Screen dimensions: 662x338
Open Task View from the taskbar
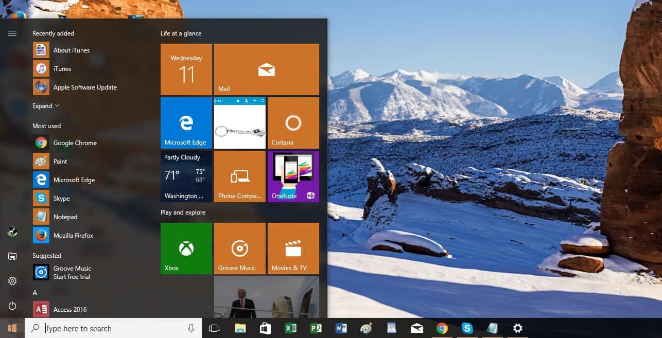[214, 328]
